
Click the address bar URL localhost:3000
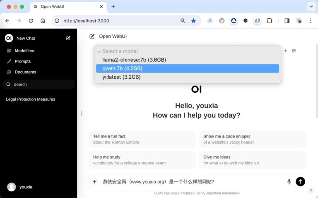[86, 21]
